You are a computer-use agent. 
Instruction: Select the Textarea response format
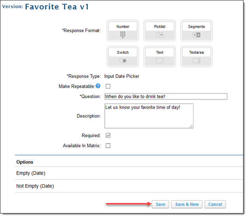(x=196, y=56)
